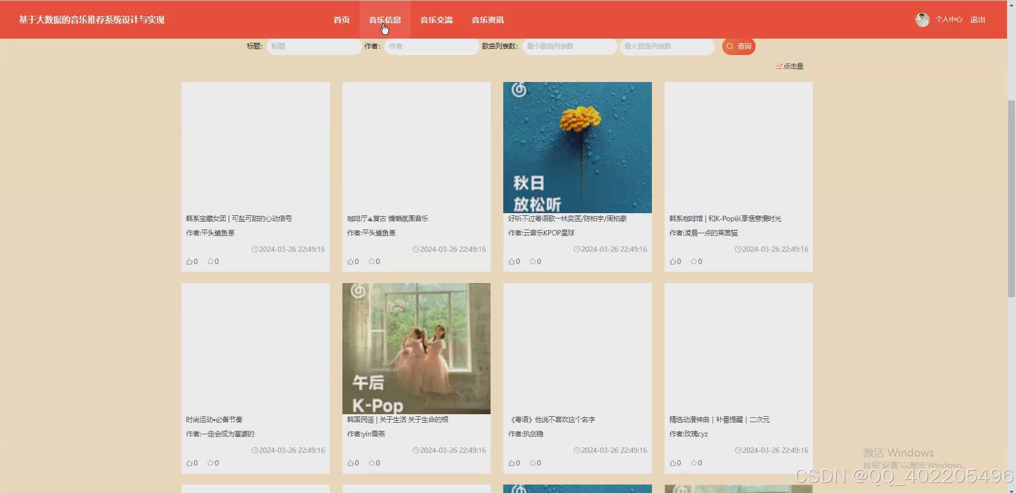Open the 音乐资讯 navigation tab
Screen dimensions: 1016x493
[487, 20]
